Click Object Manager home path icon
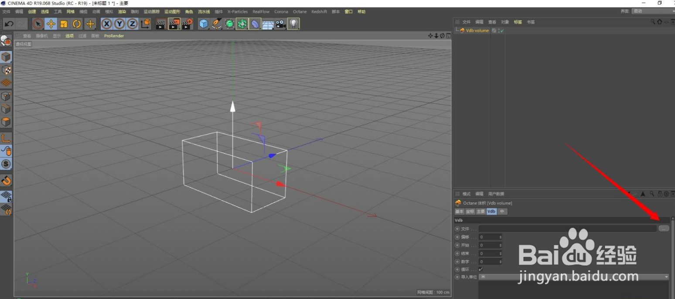The width and height of the screenshot is (675, 299). pos(659,22)
